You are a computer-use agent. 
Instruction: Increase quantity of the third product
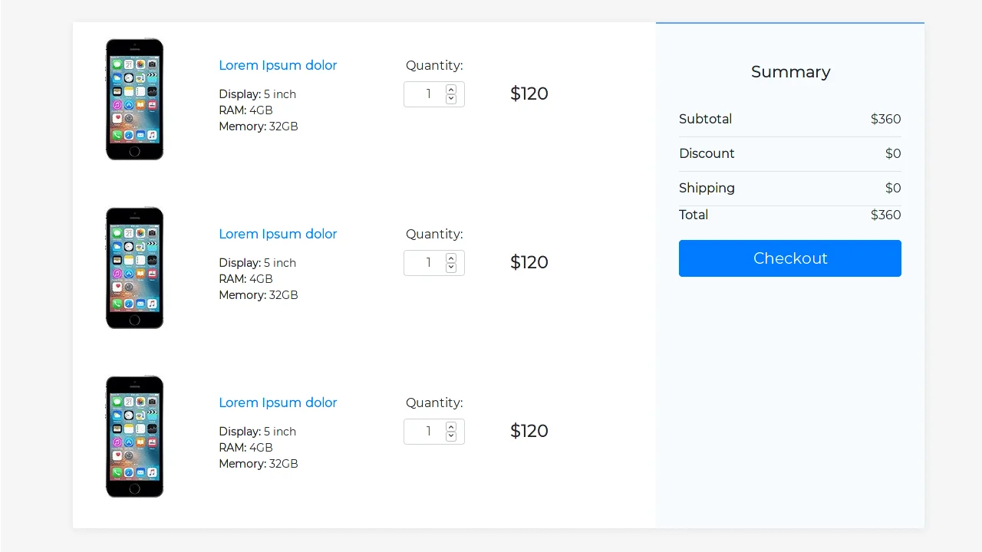tap(451, 426)
